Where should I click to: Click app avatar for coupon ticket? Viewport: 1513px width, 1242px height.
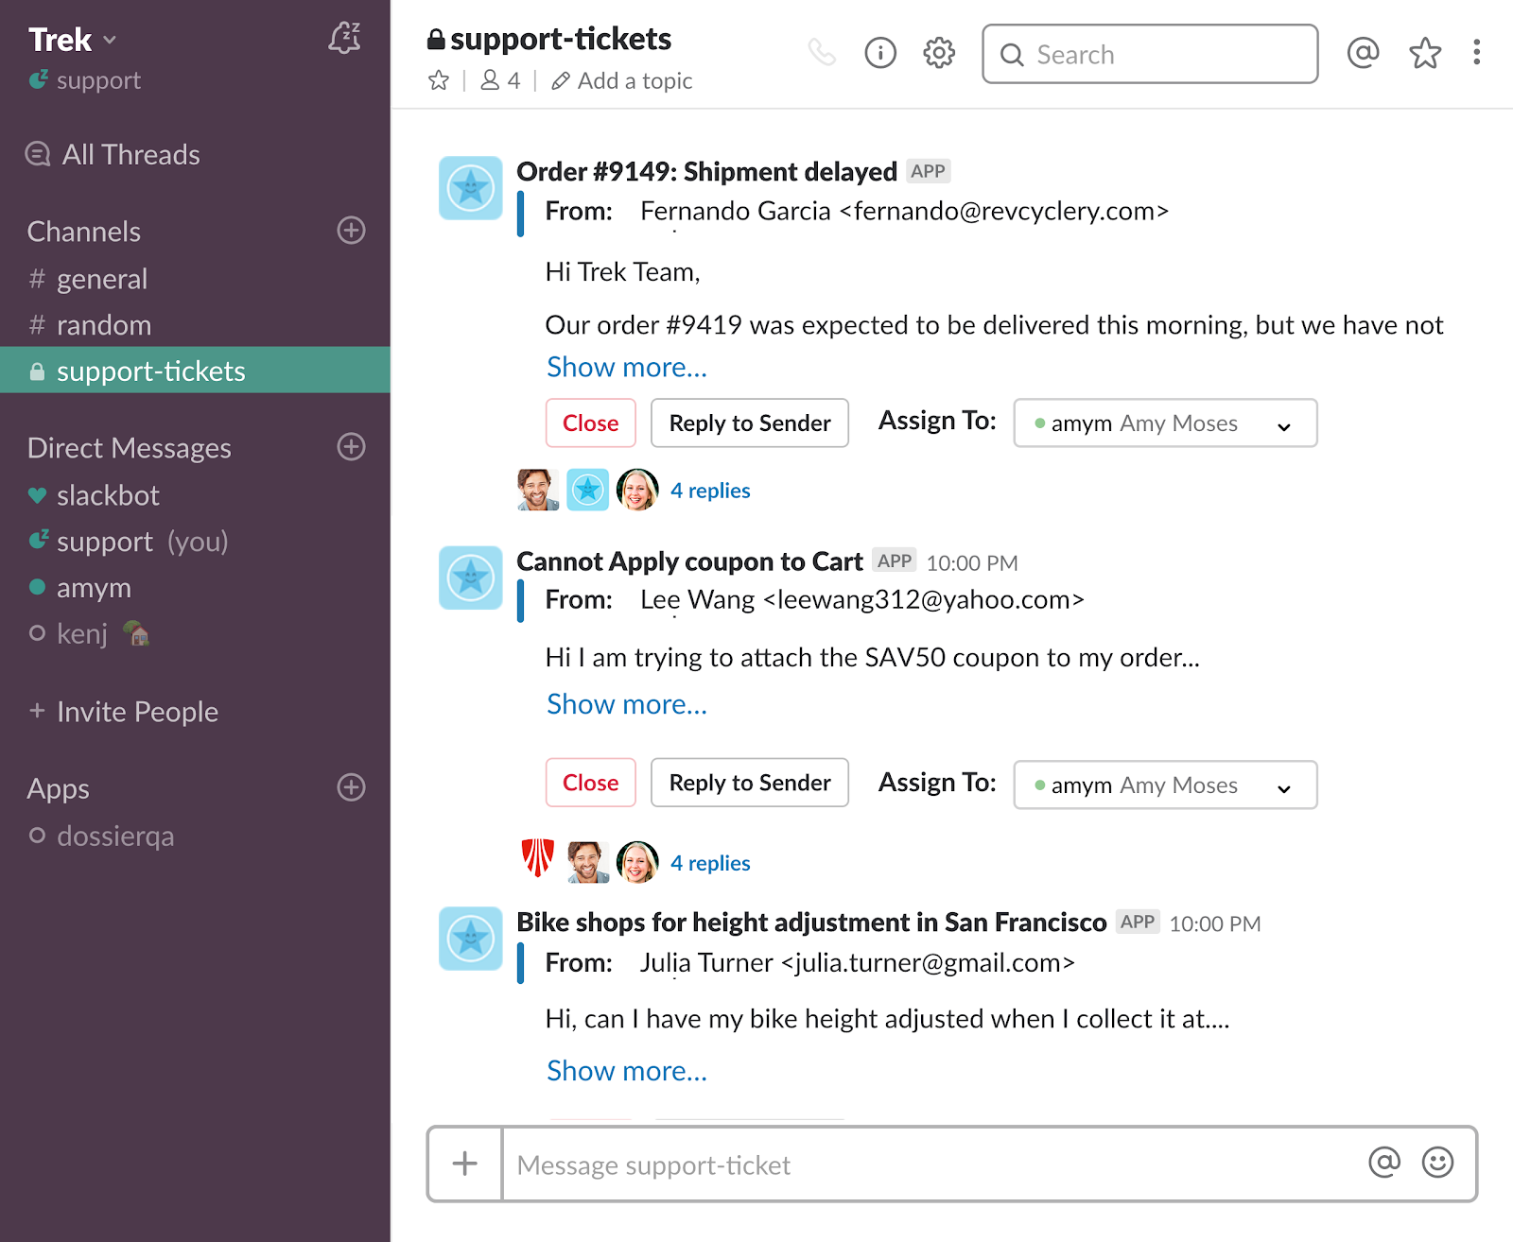(471, 578)
